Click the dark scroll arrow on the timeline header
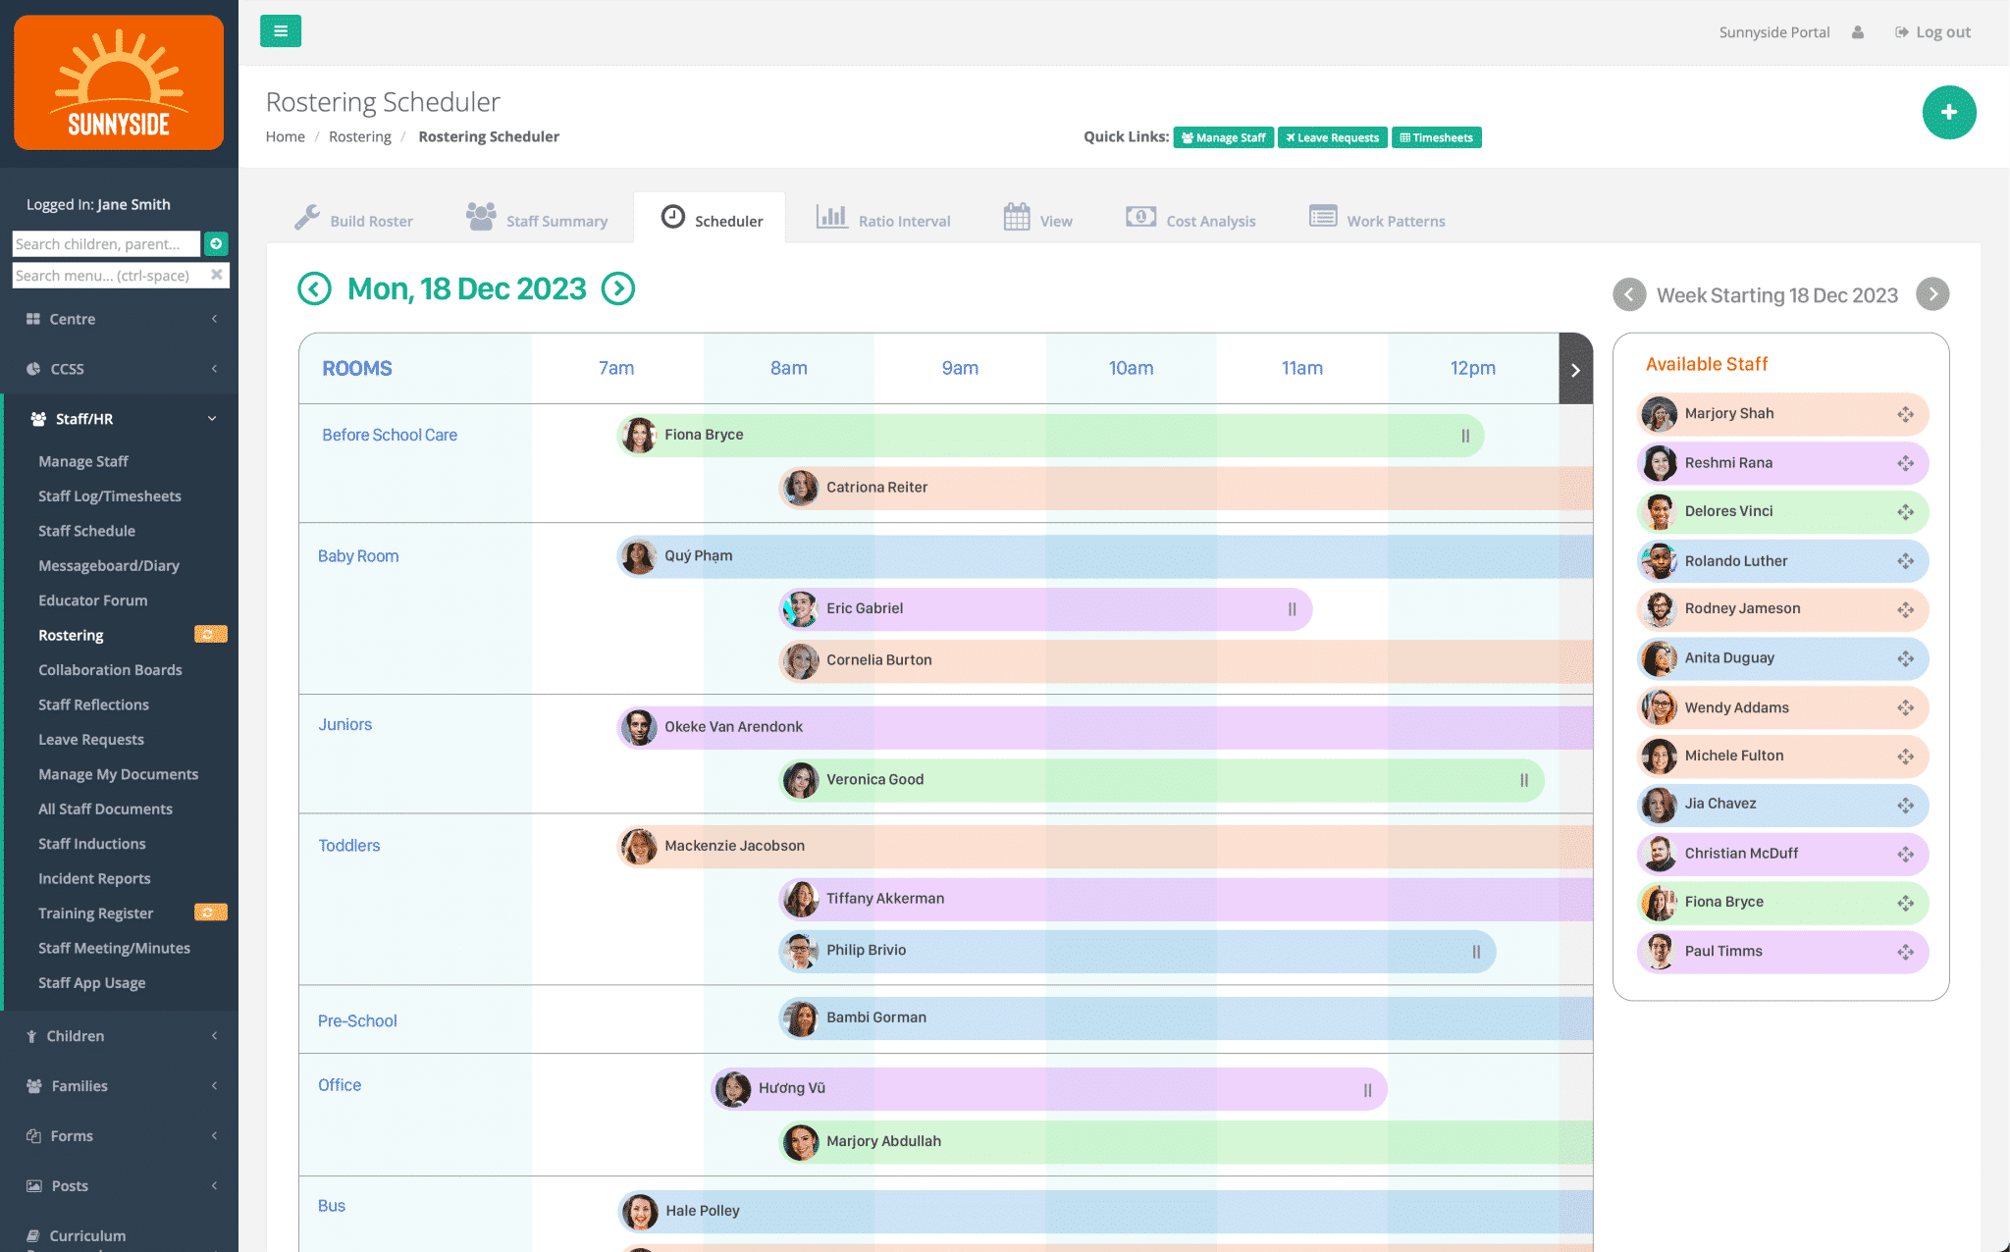2010x1252 pixels. (1575, 369)
